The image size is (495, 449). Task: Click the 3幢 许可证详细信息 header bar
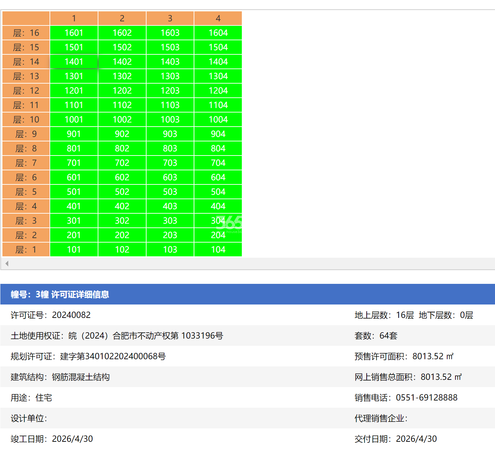click(x=248, y=294)
